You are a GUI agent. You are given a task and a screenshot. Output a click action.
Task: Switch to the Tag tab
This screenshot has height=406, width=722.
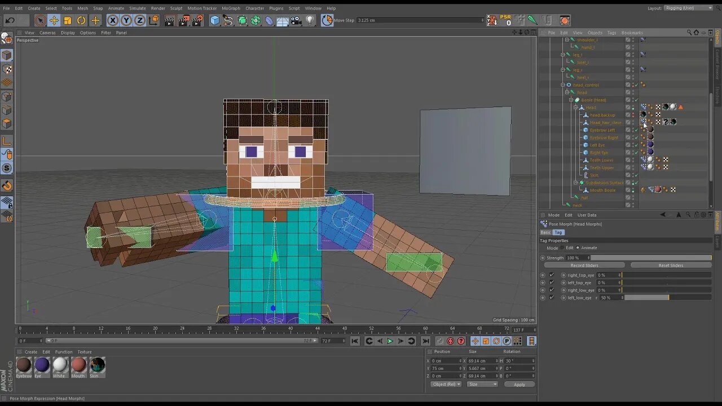[558, 232]
